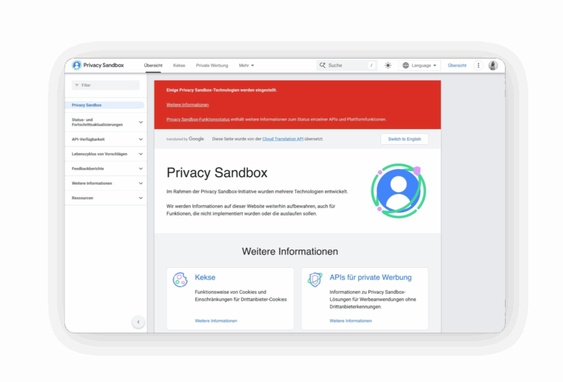The image size is (563, 382).
Task: Click the filter funnel icon in the sidebar
Action: click(x=76, y=85)
